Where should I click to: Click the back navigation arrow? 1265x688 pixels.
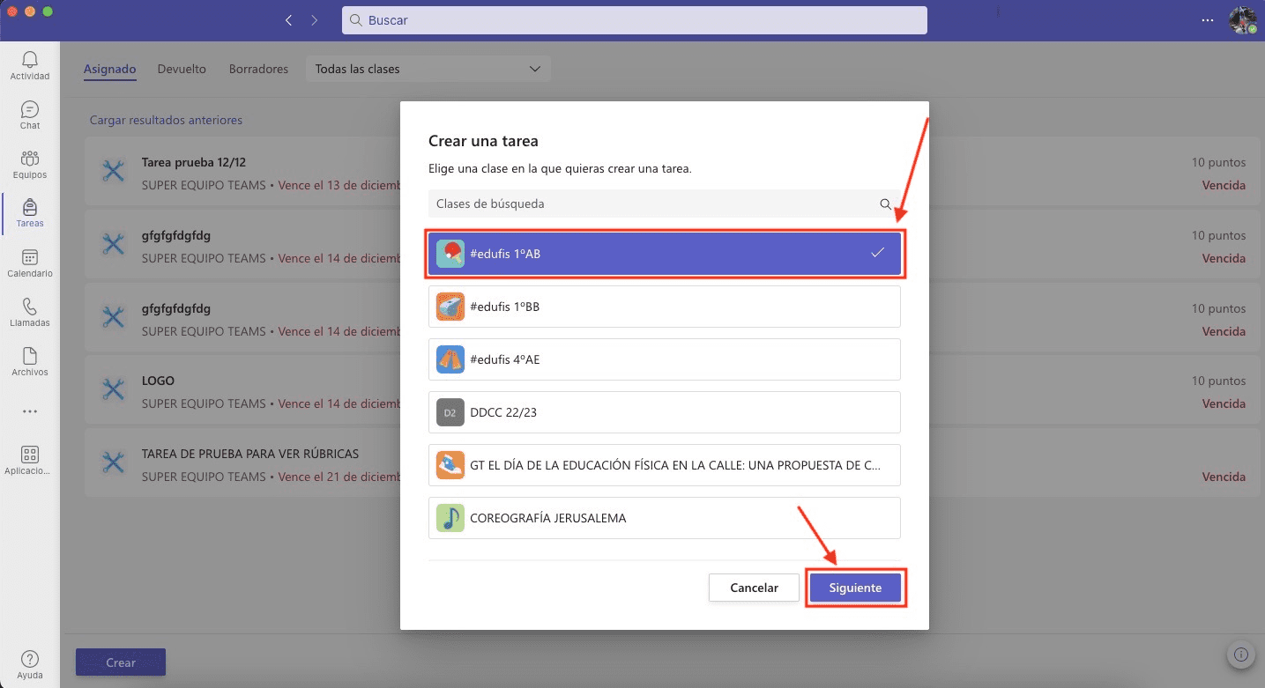288,20
